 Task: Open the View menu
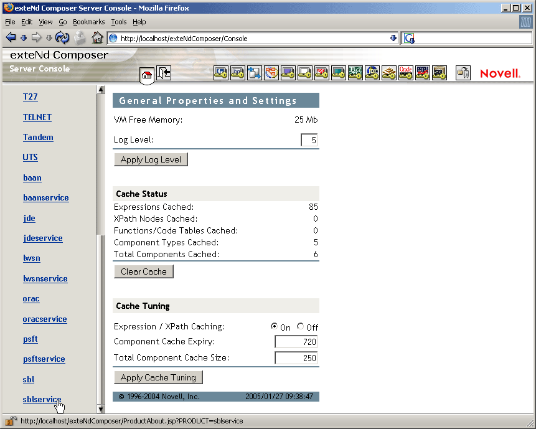45,22
